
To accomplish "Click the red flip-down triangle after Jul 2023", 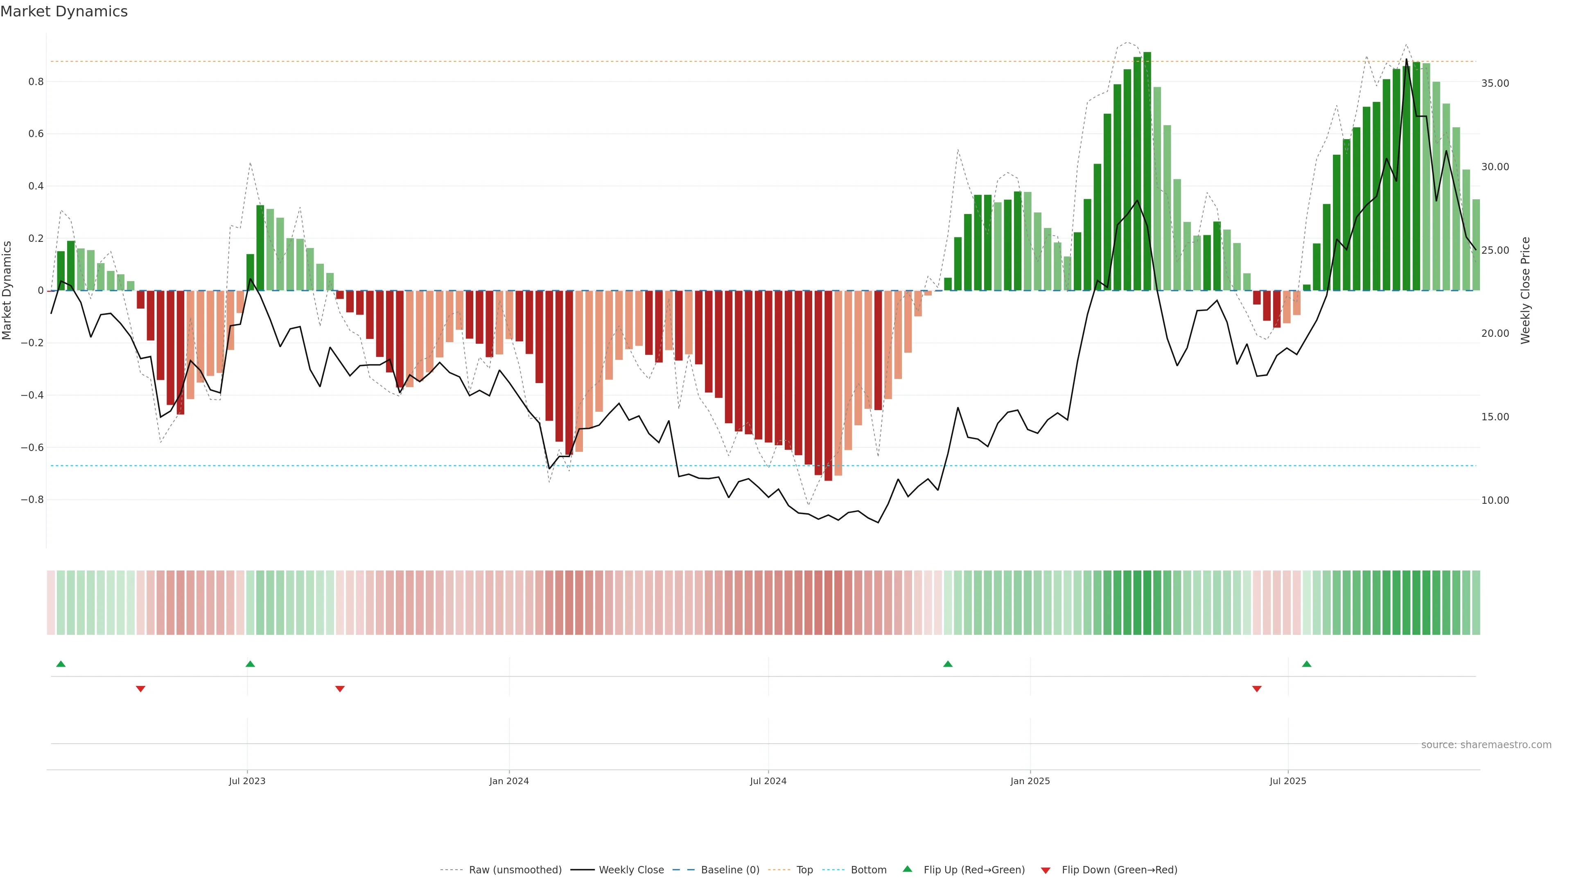I will [x=340, y=689].
